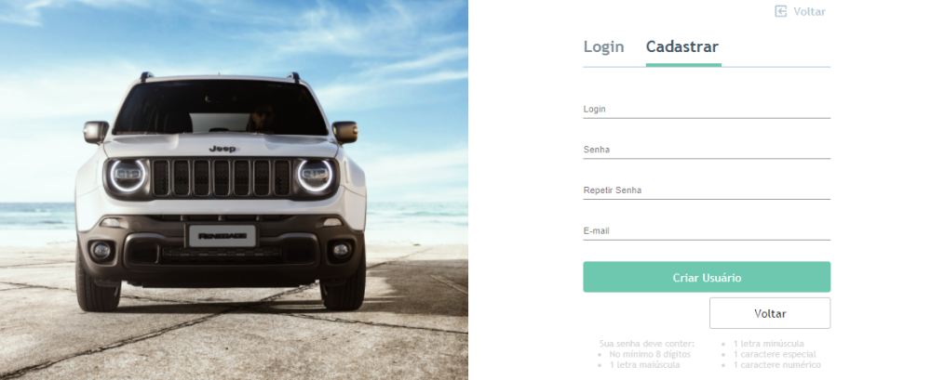The height and width of the screenshot is (380, 931).
Task: Click the 'No mínimo 8 dígitos' requirement
Action: (650, 355)
